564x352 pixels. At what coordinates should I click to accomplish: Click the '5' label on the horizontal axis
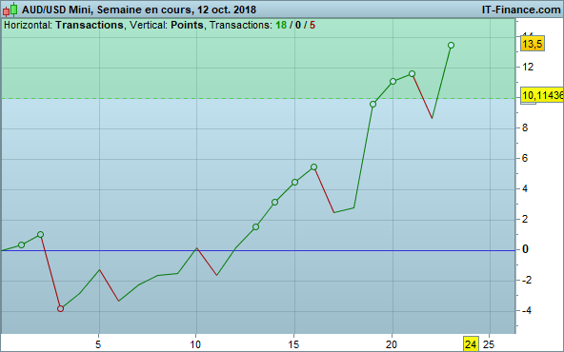tap(98, 344)
